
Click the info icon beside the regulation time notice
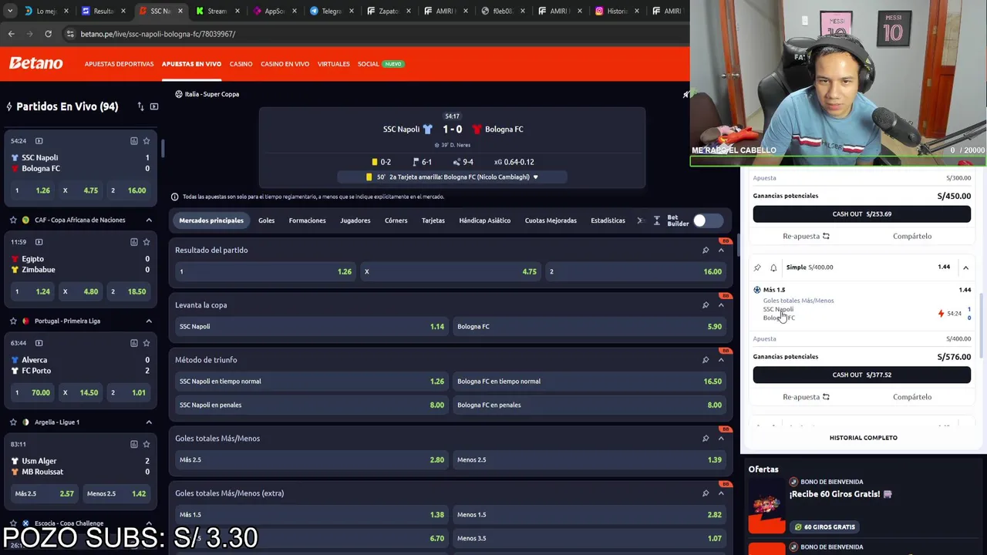(174, 197)
